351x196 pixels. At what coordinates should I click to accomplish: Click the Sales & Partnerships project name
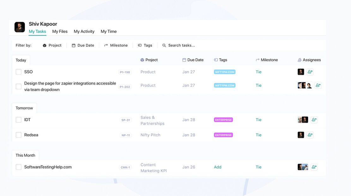153,120
